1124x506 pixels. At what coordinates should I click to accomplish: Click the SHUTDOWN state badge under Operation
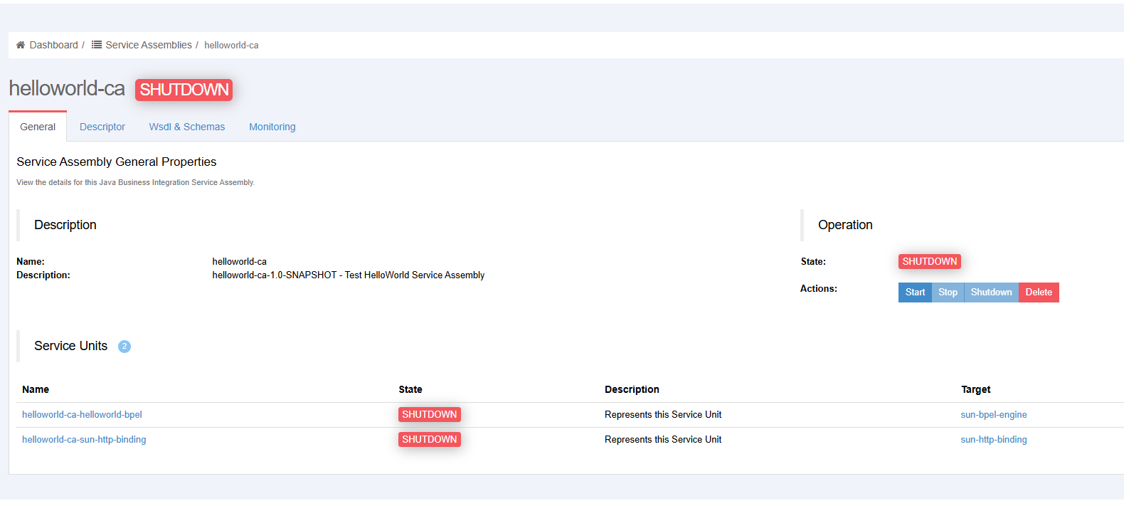(930, 262)
